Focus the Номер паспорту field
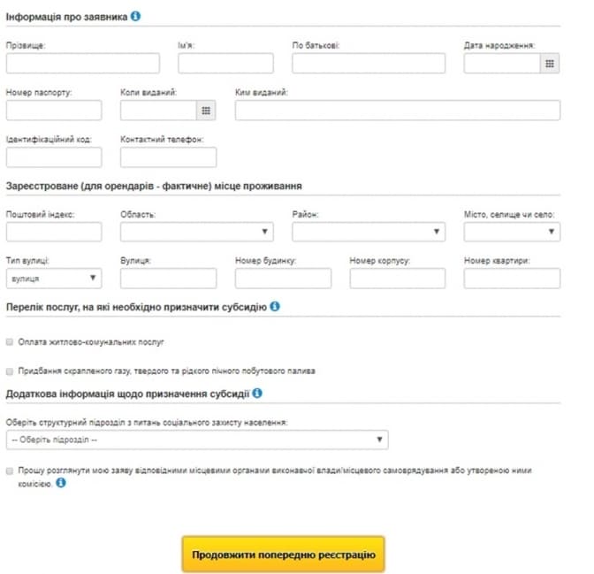 (x=54, y=110)
